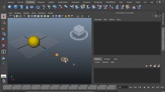The width and height of the screenshot is (165, 92).
Task: Open the Channels menu in Channel Box
Action: click(x=98, y=19)
